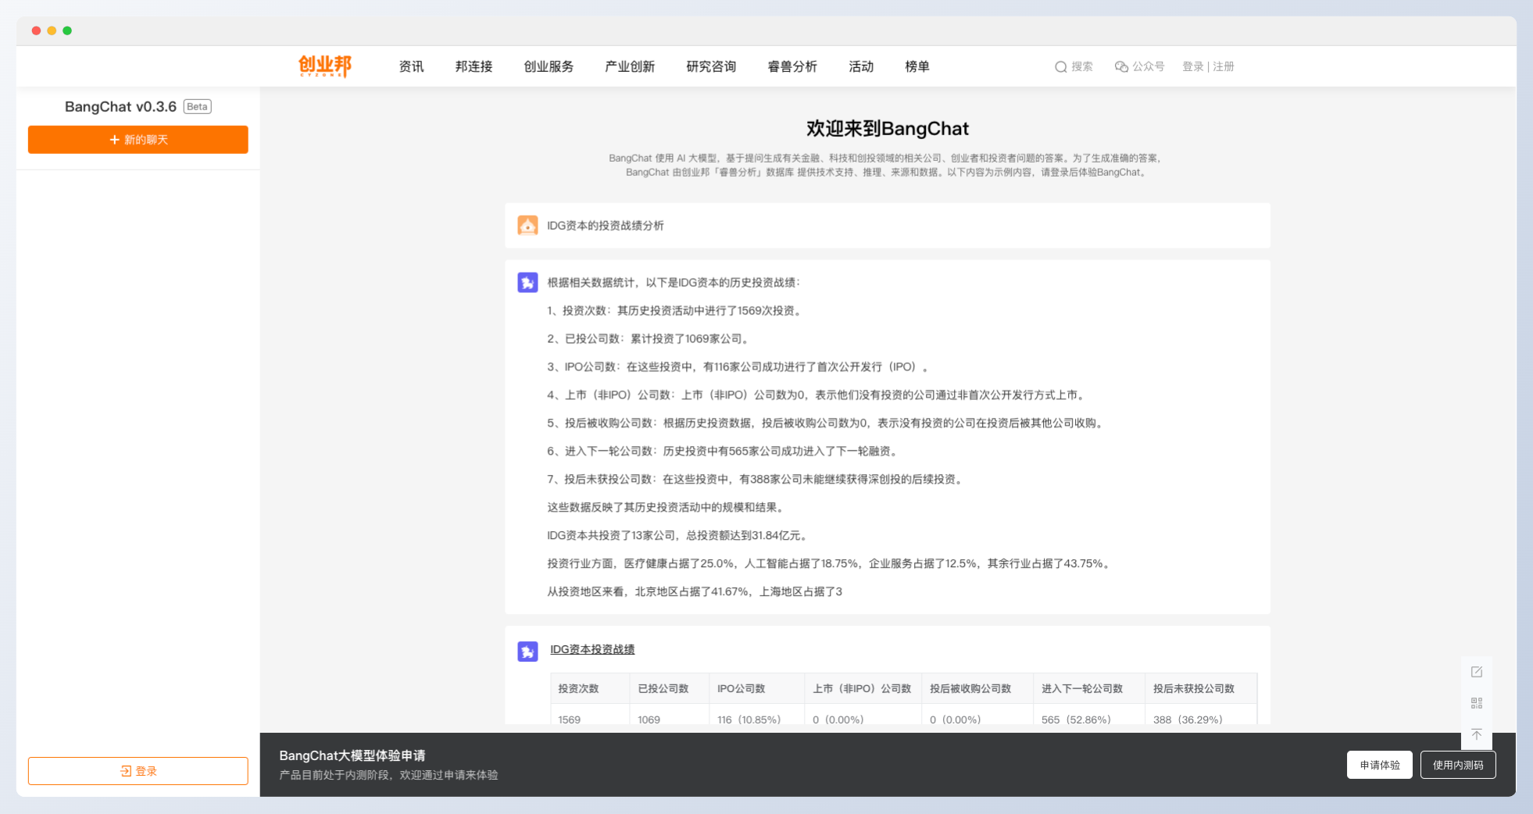The width and height of the screenshot is (1533, 814).
Task: Open the 资讯 menu
Action: point(411,66)
